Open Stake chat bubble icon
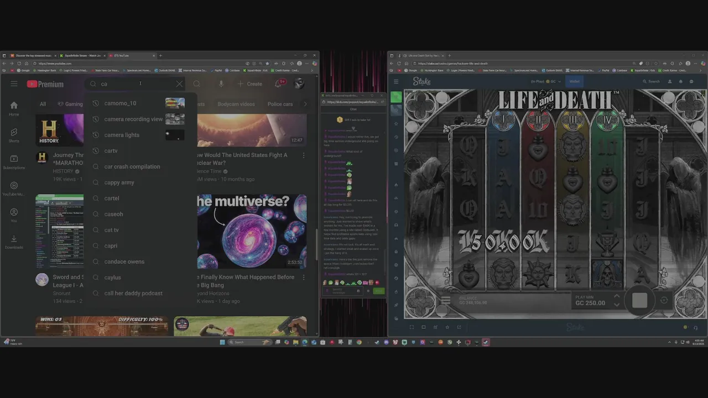708x398 pixels. [691, 81]
